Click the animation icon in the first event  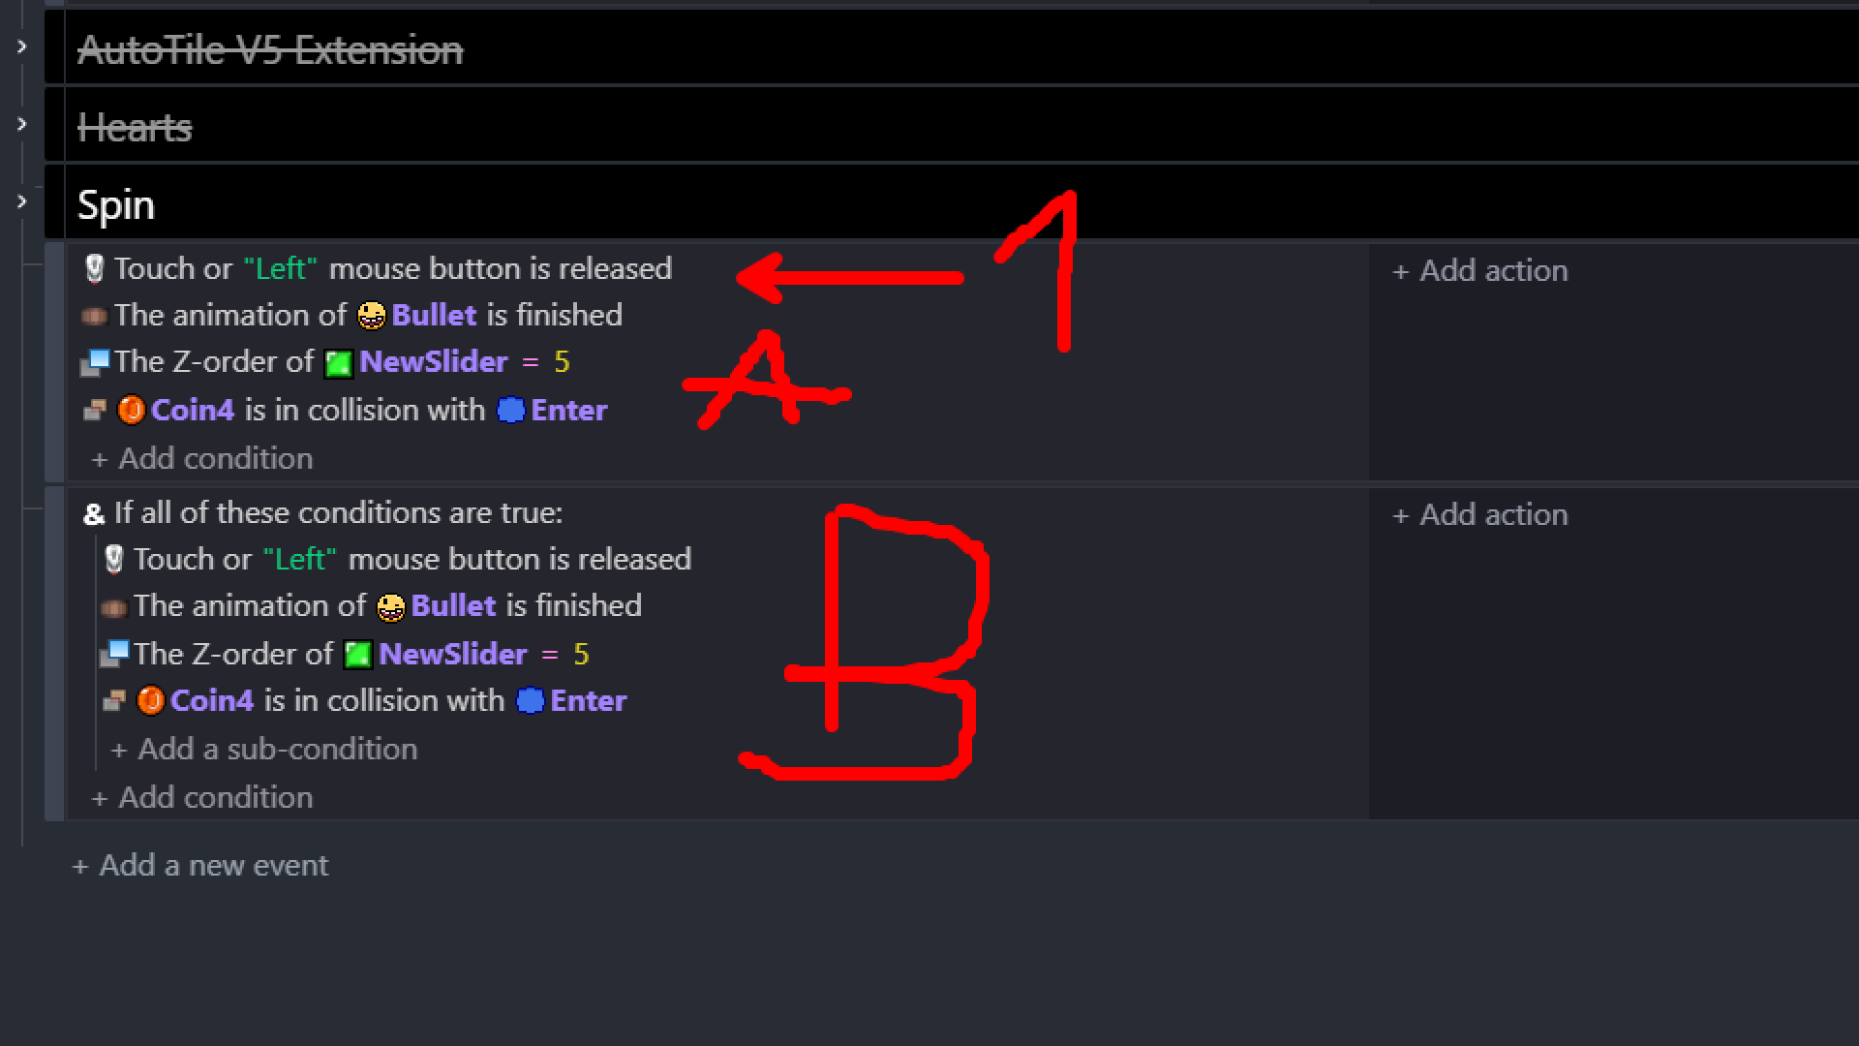(x=94, y=316)
